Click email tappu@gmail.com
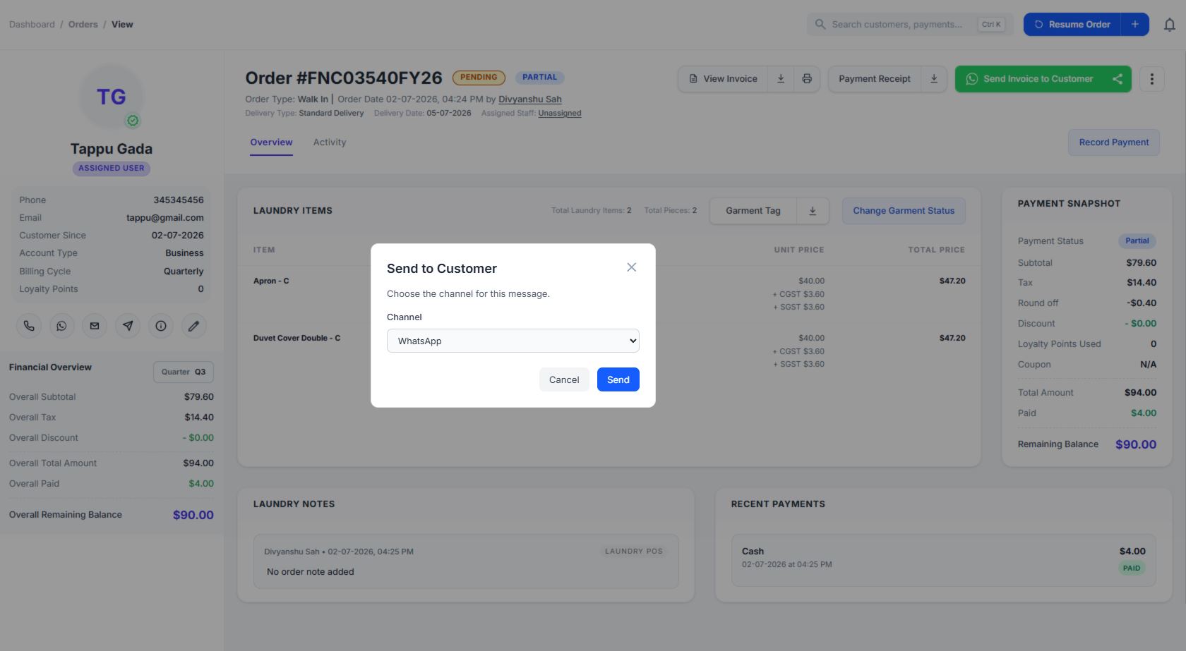The width and height of the screenshot is (1186, 651). pos(165,218)
